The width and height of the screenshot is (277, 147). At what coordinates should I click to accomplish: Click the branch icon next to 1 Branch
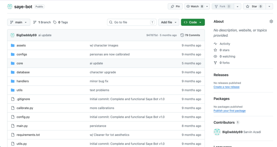(35, 22)
